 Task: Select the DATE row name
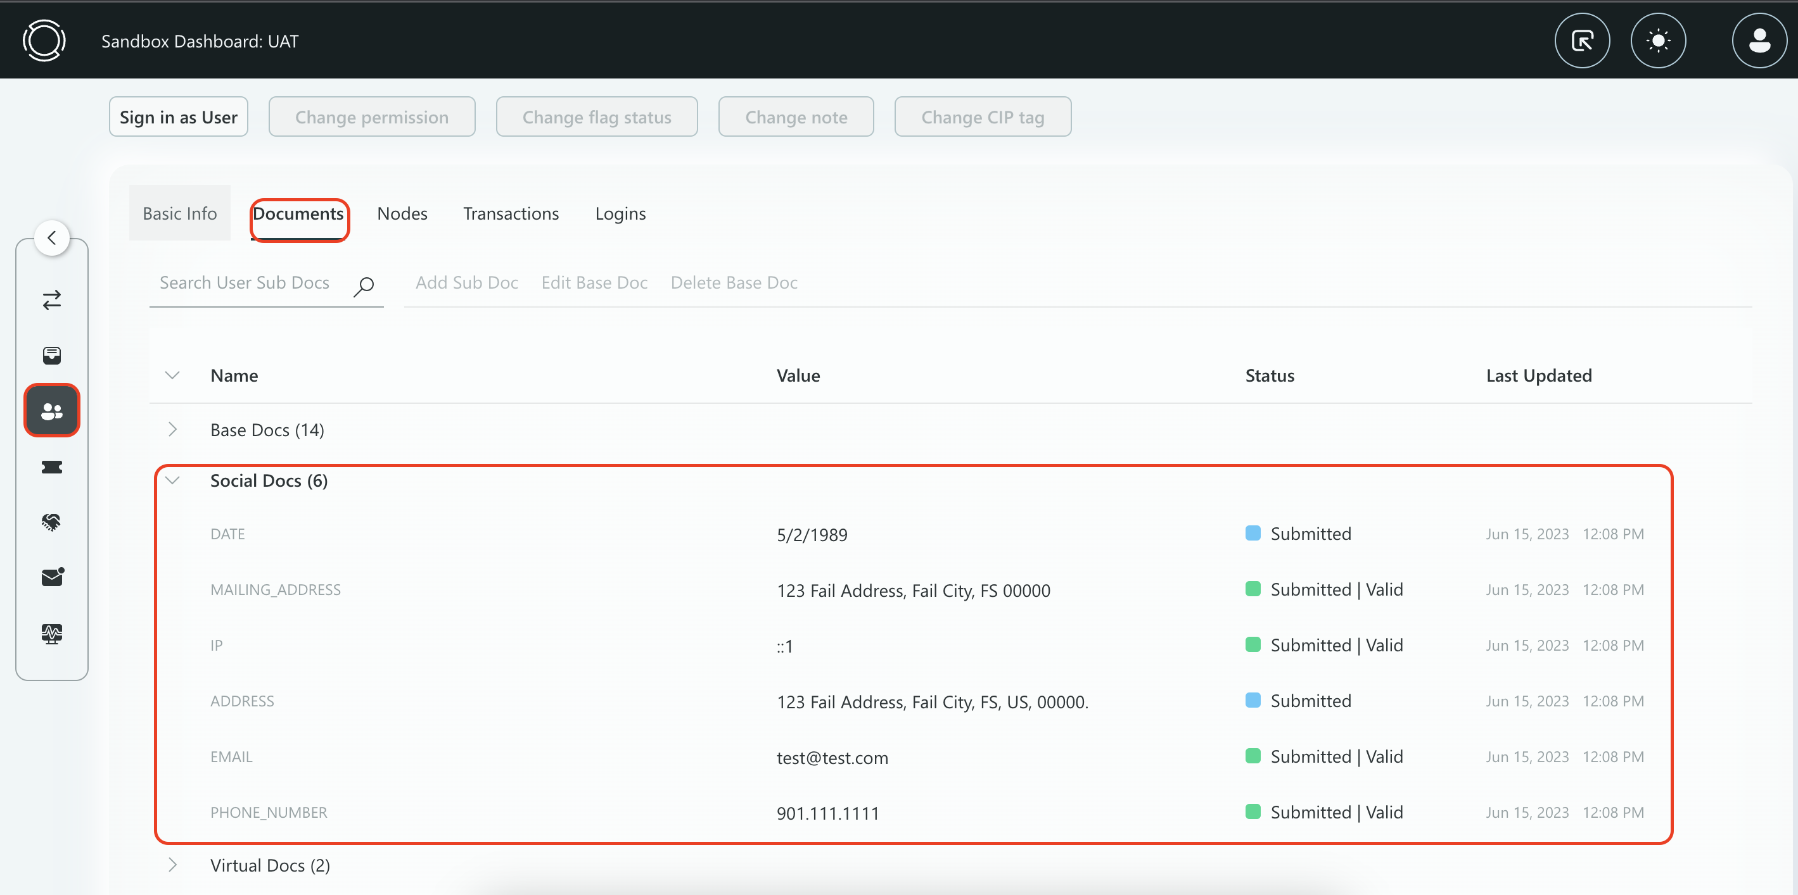tap(227, 534)
